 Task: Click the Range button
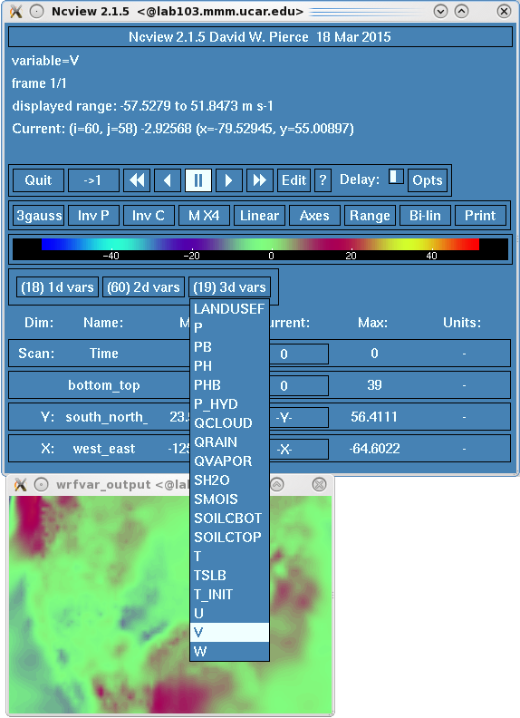point(370,215)
